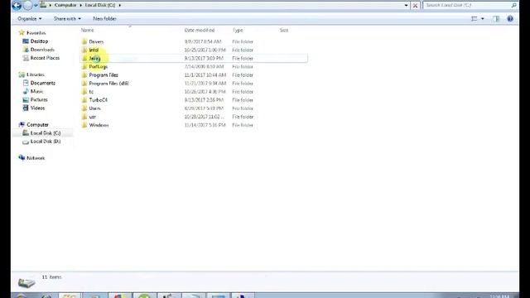The width and height of the screenshot is (530, 298).
Task: Sort by the Name column header
Action: click(x=87, y=30)
